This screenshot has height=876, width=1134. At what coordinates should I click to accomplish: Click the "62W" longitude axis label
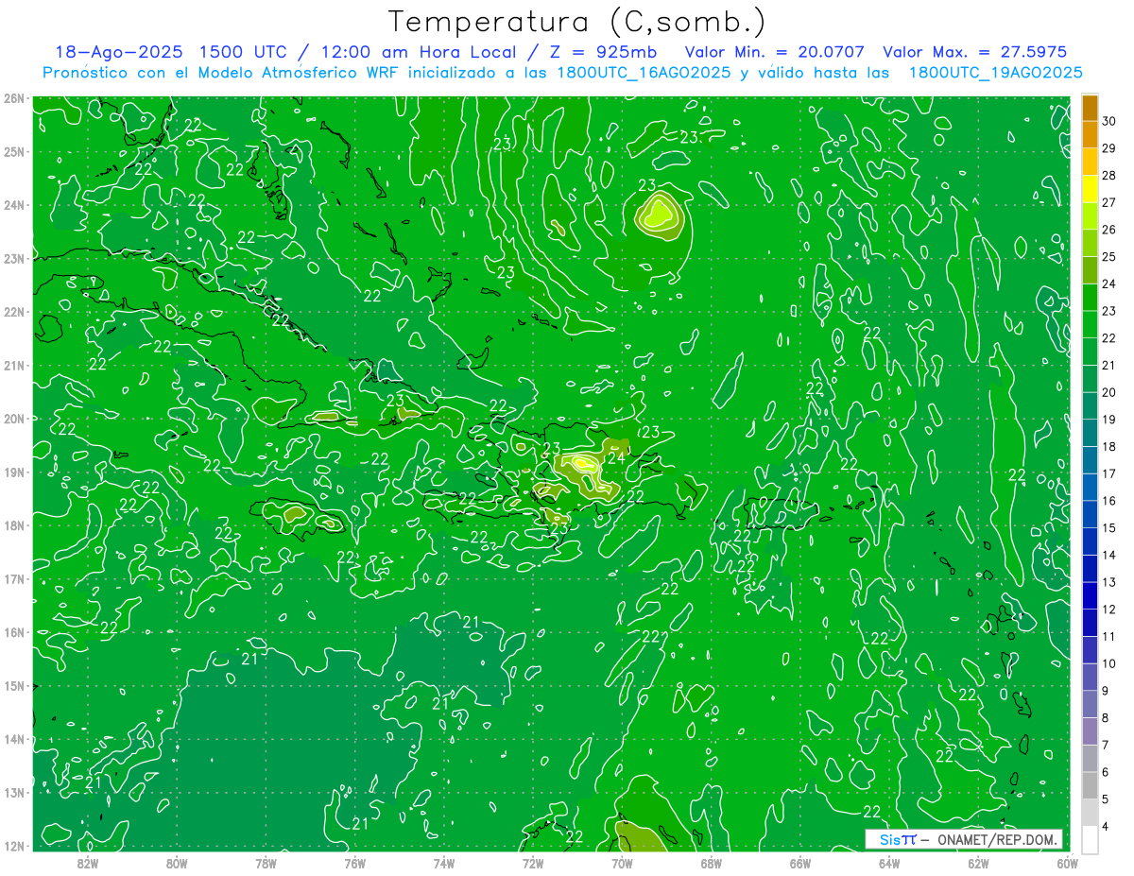[x=979, y=863]
